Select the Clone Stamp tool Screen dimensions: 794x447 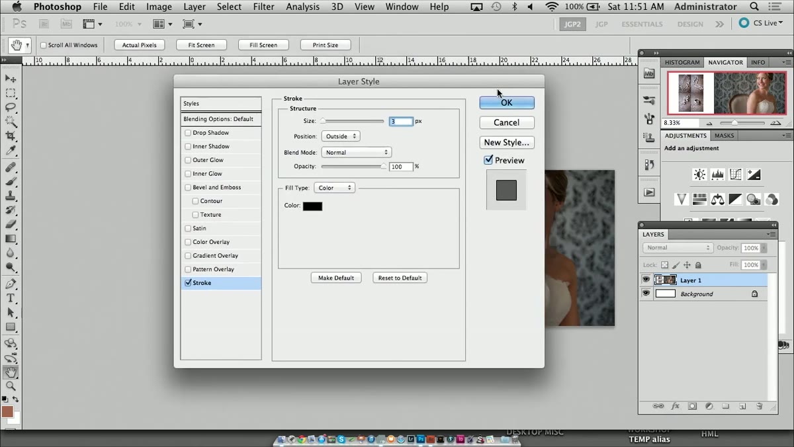point(11,196)
